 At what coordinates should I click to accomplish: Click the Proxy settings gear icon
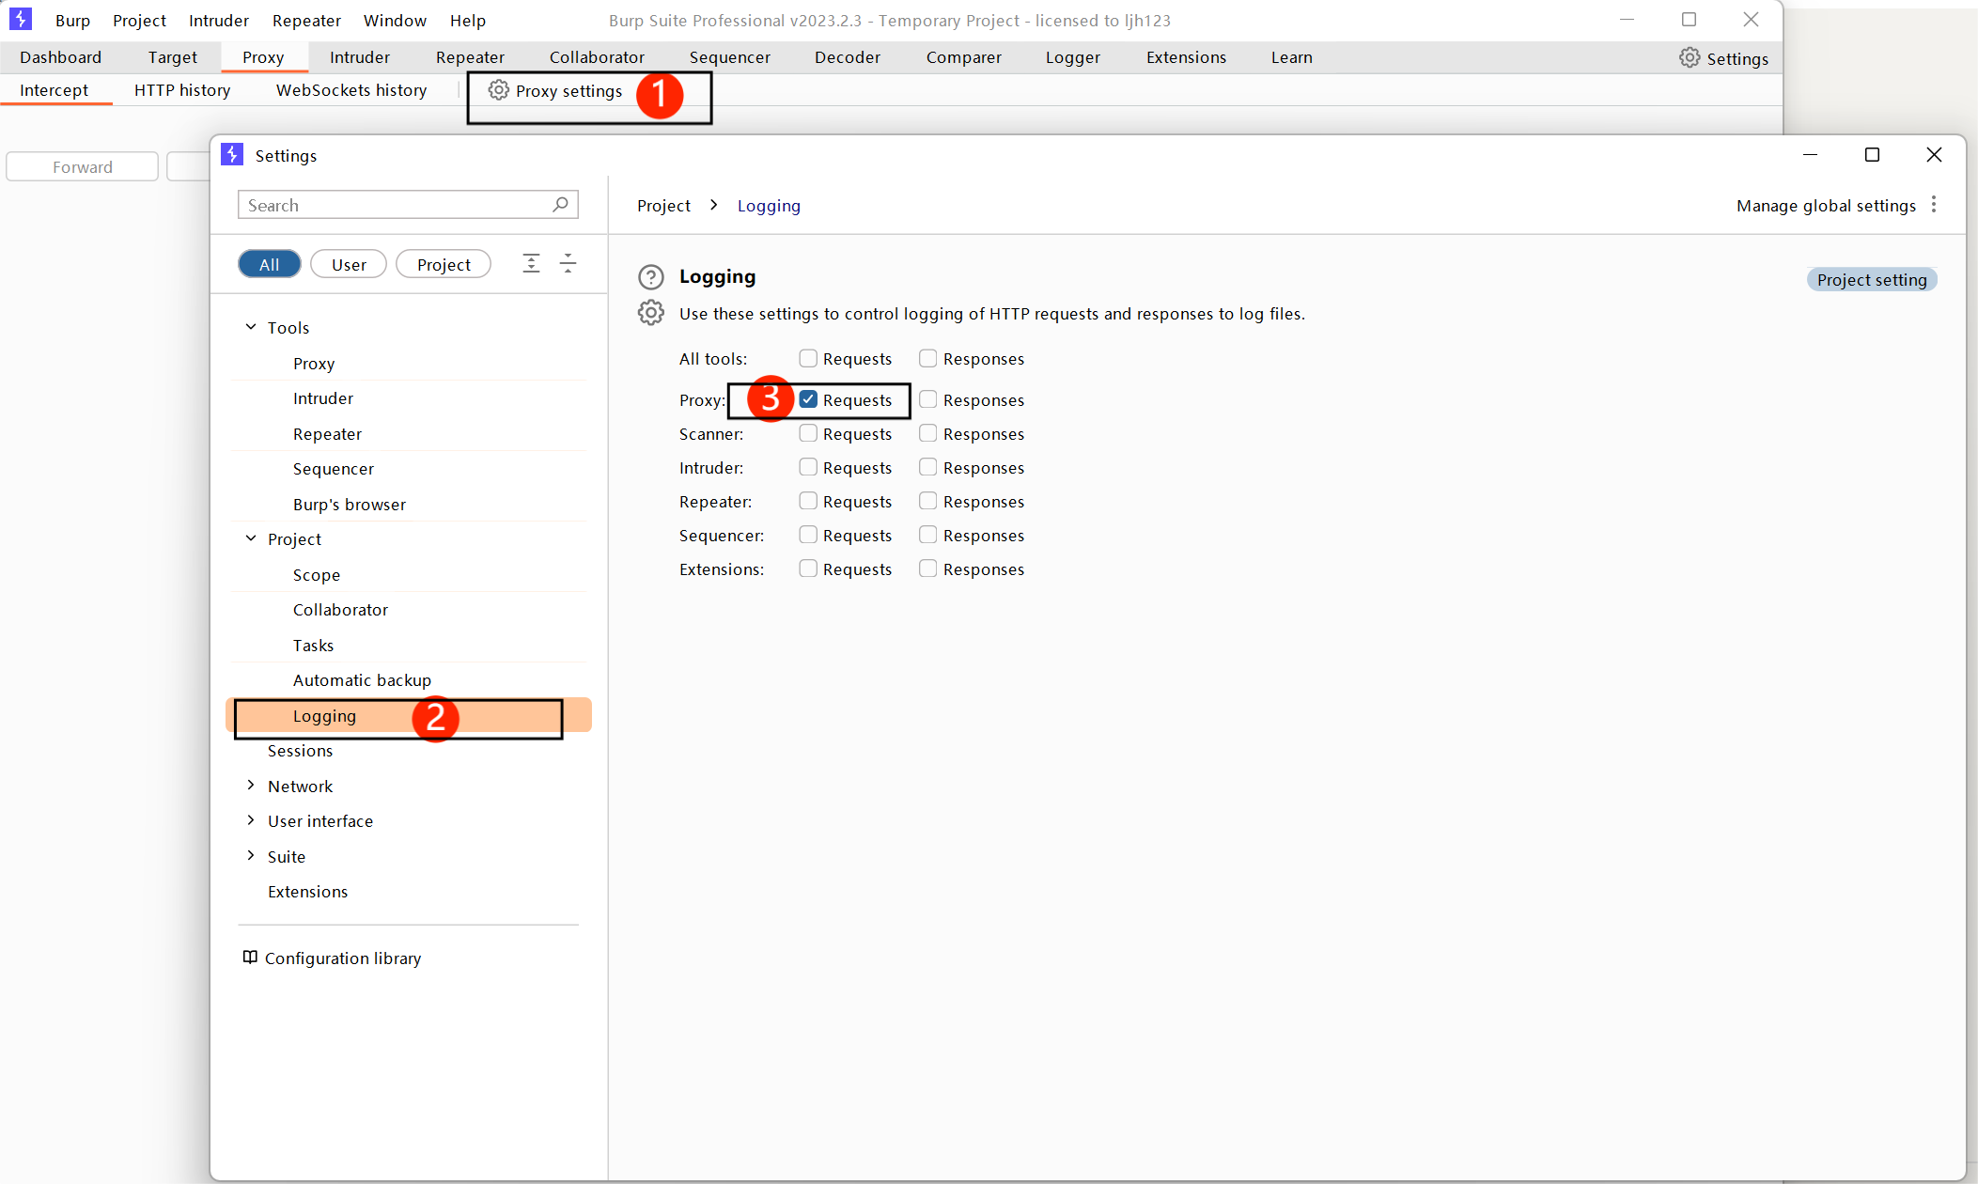pos(498,90)
